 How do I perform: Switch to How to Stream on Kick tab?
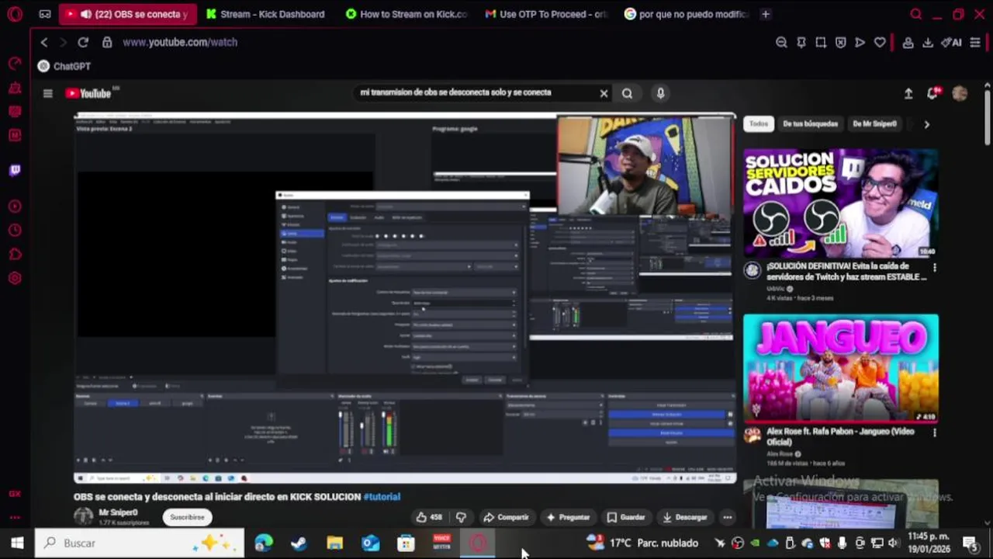click(x=407, y=14)
